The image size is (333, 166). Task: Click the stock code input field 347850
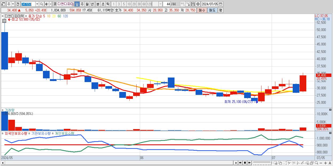pos(28,4)
